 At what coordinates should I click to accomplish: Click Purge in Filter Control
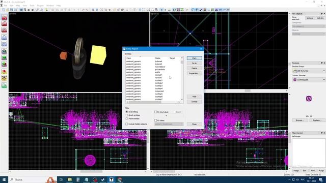point(321,171)
